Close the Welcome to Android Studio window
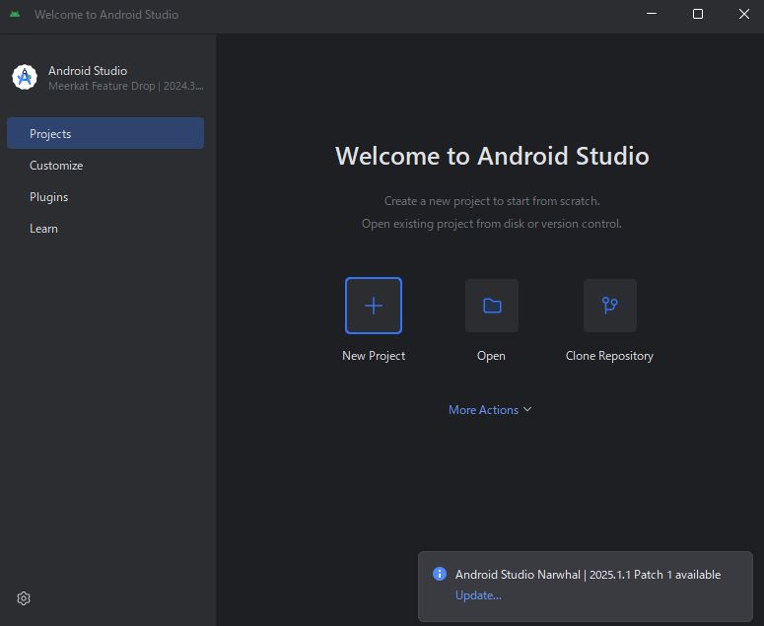Viewport: 764px width, 626px height. pos(744,14)
